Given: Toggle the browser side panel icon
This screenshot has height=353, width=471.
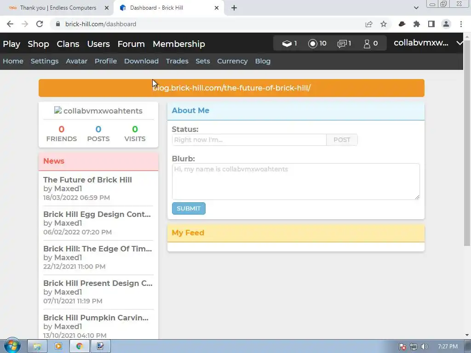Looking at the screenshot, I should pos(431,24).
